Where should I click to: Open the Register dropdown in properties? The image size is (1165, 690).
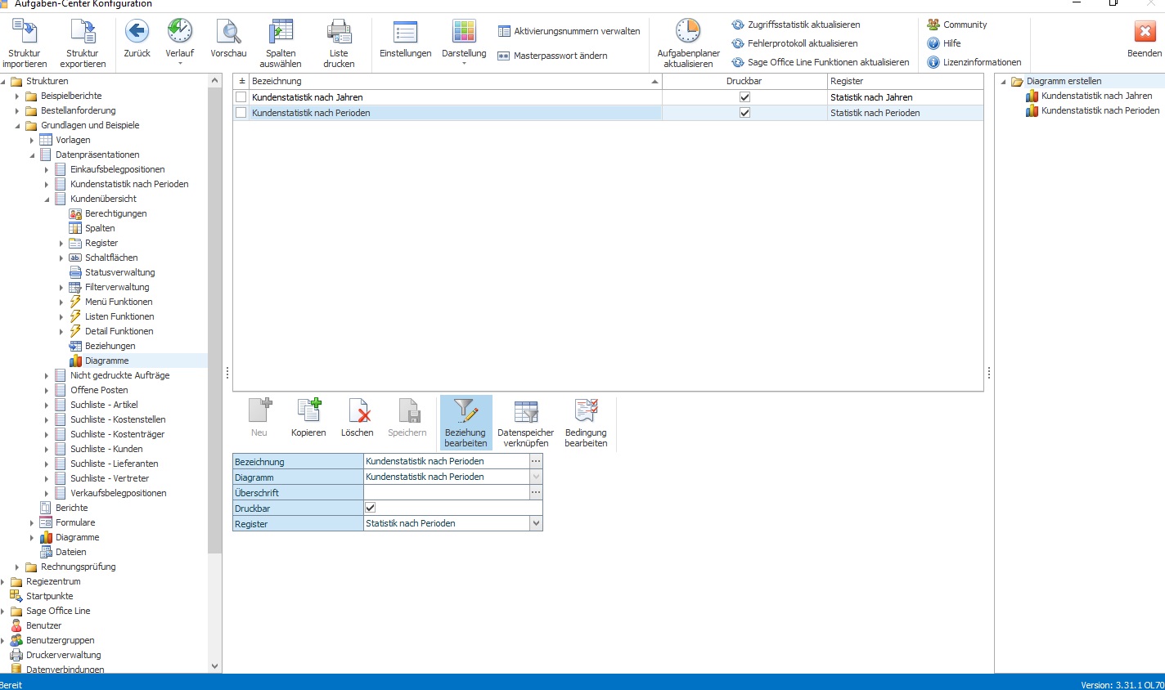click(x=536, y=523)
